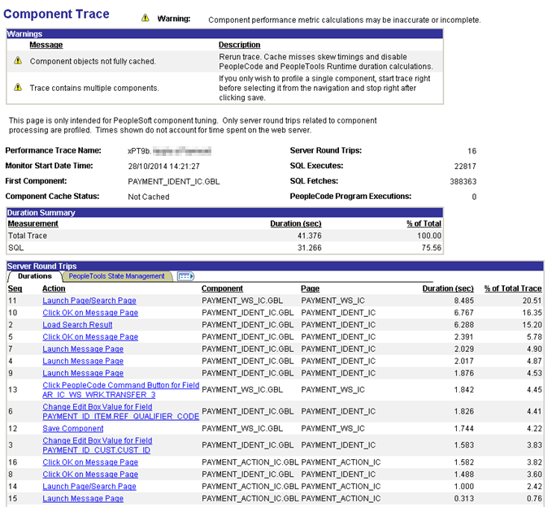
Task: Open PeopleTools State Management tab
Action: pos(116,276)
